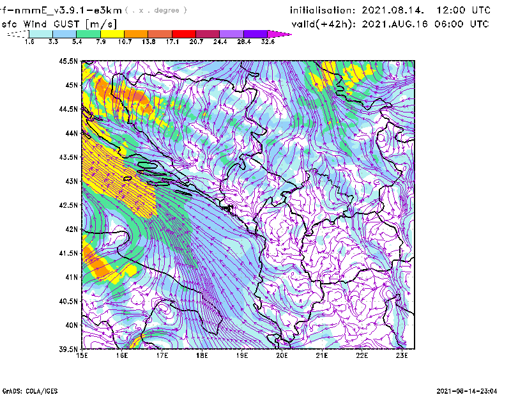The image size is (511, 395).
Task: Click the lavender legend swatch
Action: tap(231, 34)
